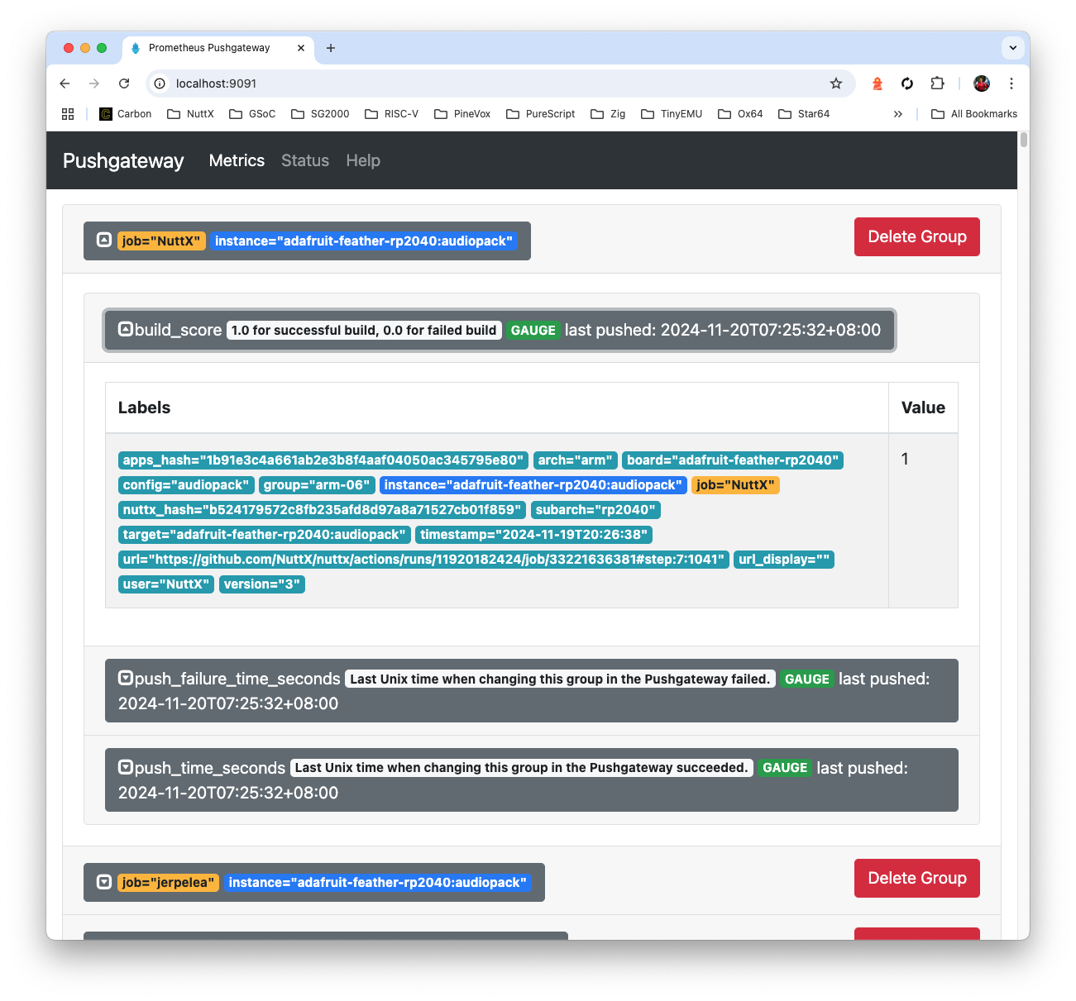Click board="adafruit-feather-rp2040" label
The height and width of the screenshot is (1001, 1076).
[733, 460]
